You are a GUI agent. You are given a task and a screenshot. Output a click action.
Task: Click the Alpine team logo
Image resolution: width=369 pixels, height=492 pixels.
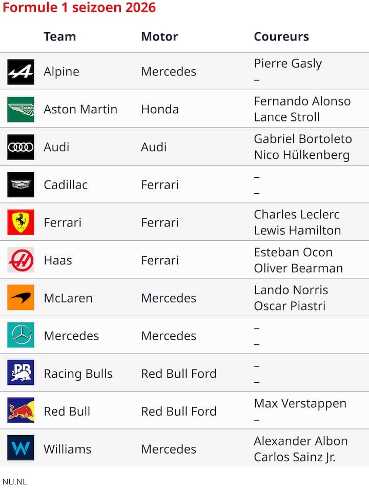20,72
